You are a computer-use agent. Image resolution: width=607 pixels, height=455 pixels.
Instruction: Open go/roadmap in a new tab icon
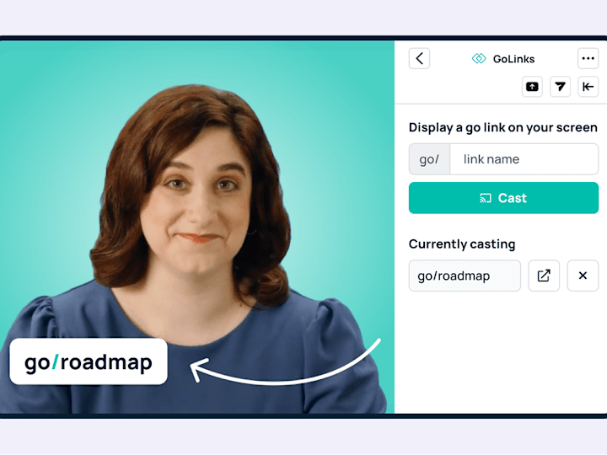click(x=544, y=276)
